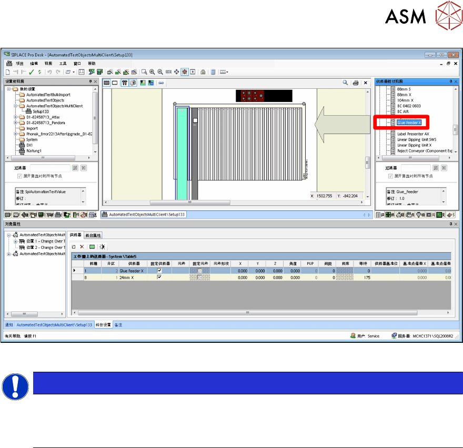Open the 帮助 menu
The height and width of the screenshot is (448, 463).
pos(92,64)
